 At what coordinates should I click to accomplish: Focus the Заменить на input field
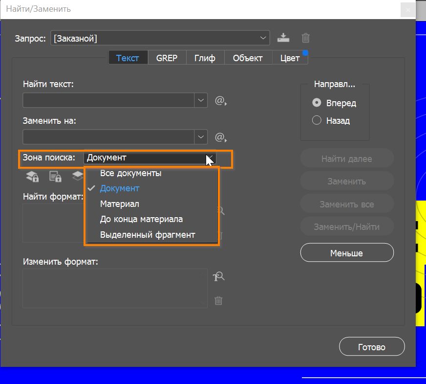[108, 136]
